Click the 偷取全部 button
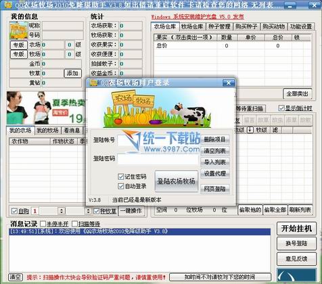 pos(275,210)
